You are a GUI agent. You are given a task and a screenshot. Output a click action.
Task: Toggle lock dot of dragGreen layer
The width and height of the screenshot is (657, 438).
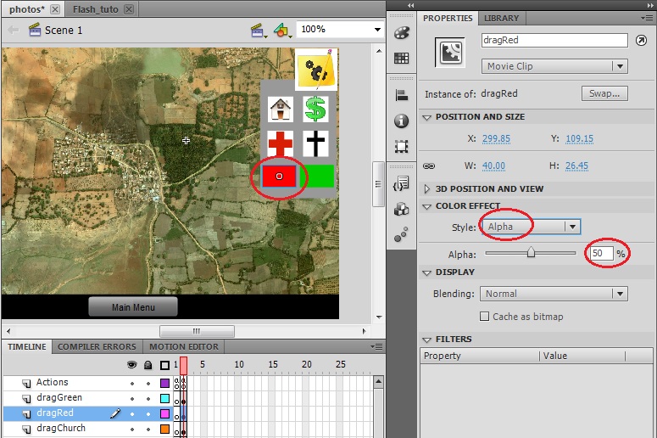pos(148,398)
